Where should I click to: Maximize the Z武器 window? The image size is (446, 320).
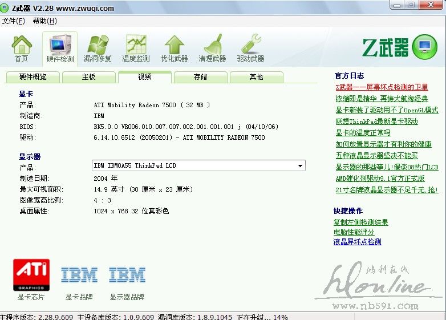coord(411,5)
